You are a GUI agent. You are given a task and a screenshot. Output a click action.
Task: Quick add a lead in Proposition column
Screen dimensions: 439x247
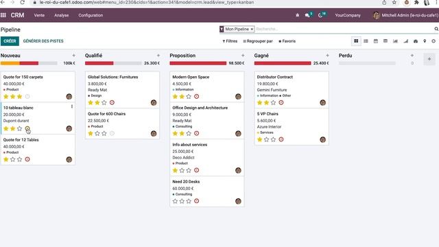tap(243, 56)
